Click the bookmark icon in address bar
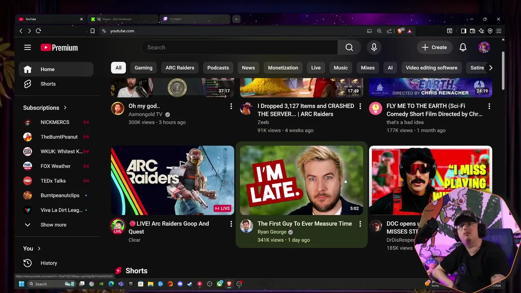This screenshot has height=293, width=521. point(92,31)
